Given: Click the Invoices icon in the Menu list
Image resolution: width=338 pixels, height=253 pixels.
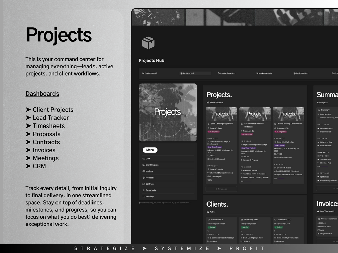Looking at the screenshot, I should [x=143, y=171].
